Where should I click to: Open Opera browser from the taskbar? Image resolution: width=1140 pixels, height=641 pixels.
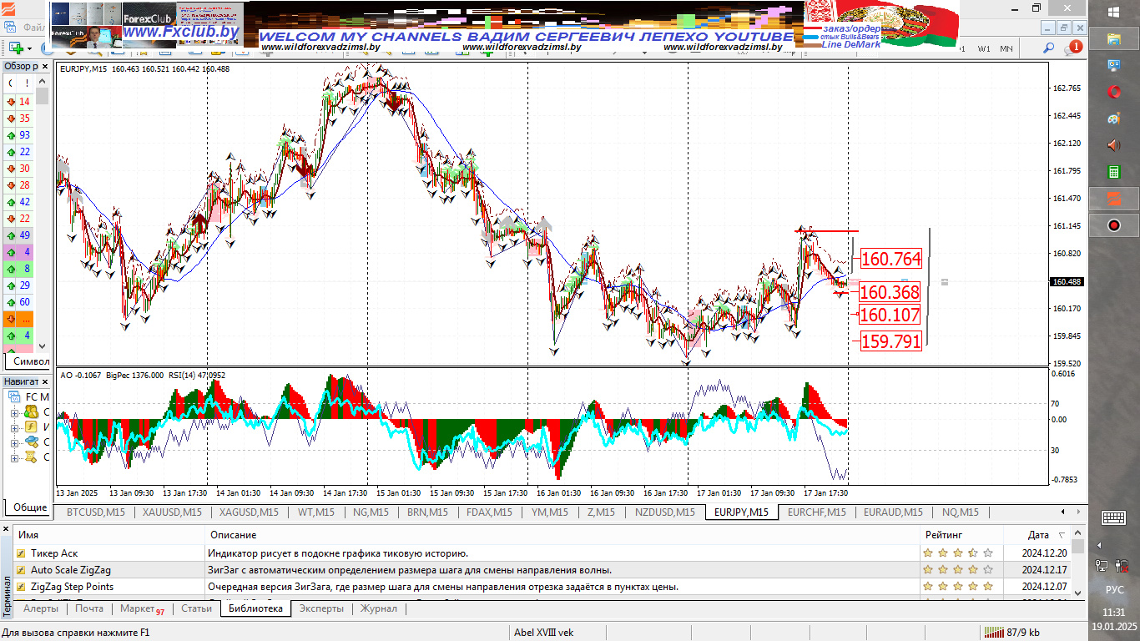tap(1114, 92)
